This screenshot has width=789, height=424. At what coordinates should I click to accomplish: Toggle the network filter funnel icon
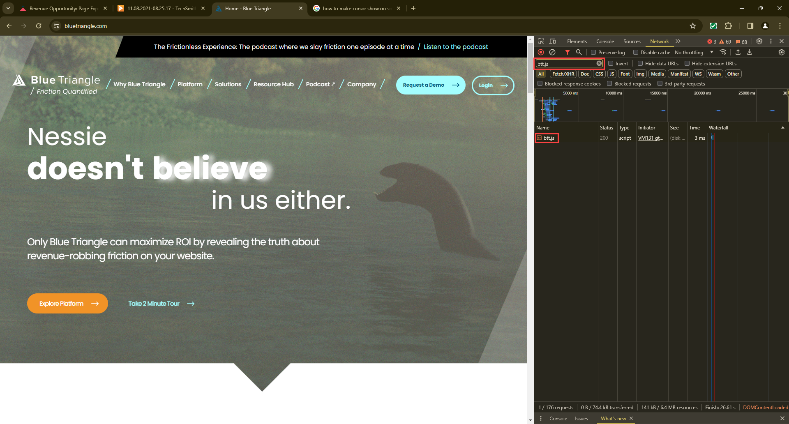point(568,52)
